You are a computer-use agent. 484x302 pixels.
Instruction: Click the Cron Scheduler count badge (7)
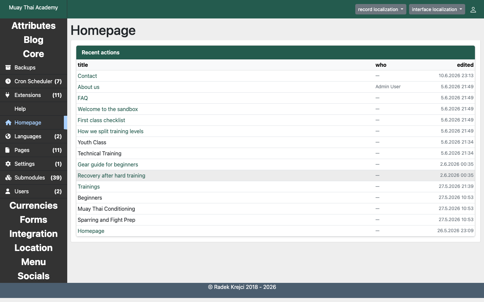pos(58,81)
